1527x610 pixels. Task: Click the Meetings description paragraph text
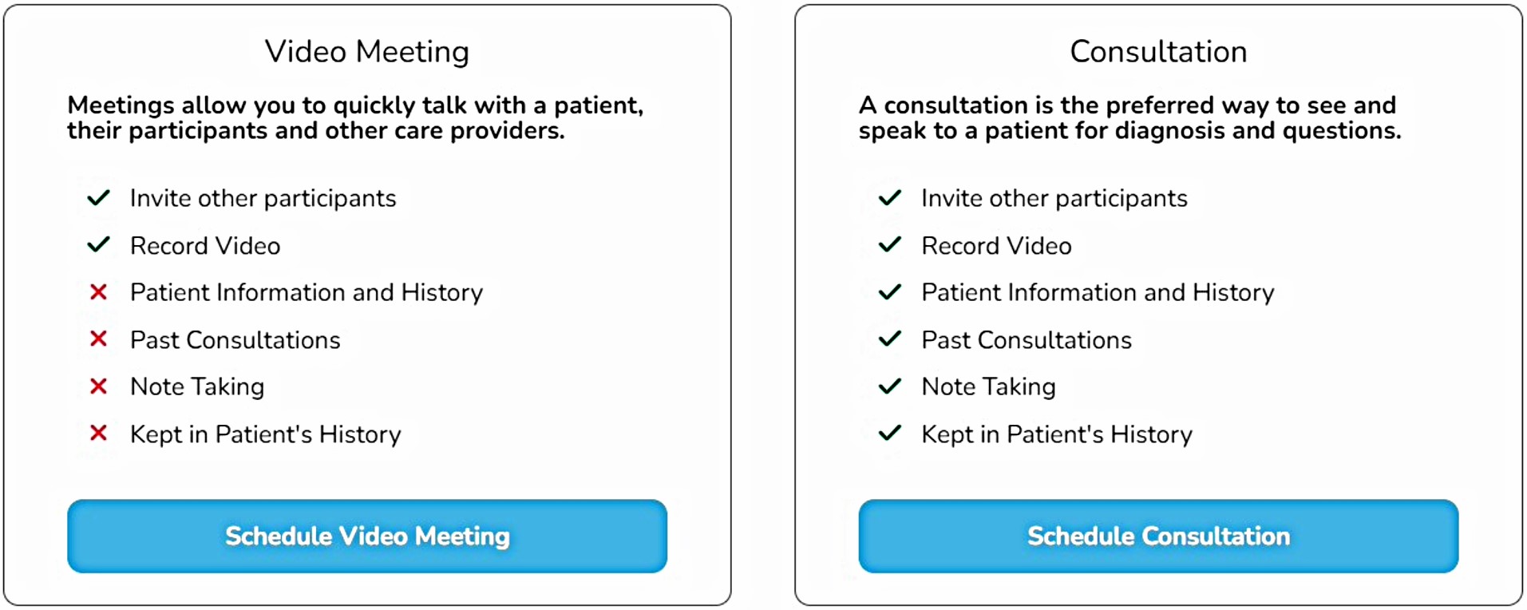point(355,117)
